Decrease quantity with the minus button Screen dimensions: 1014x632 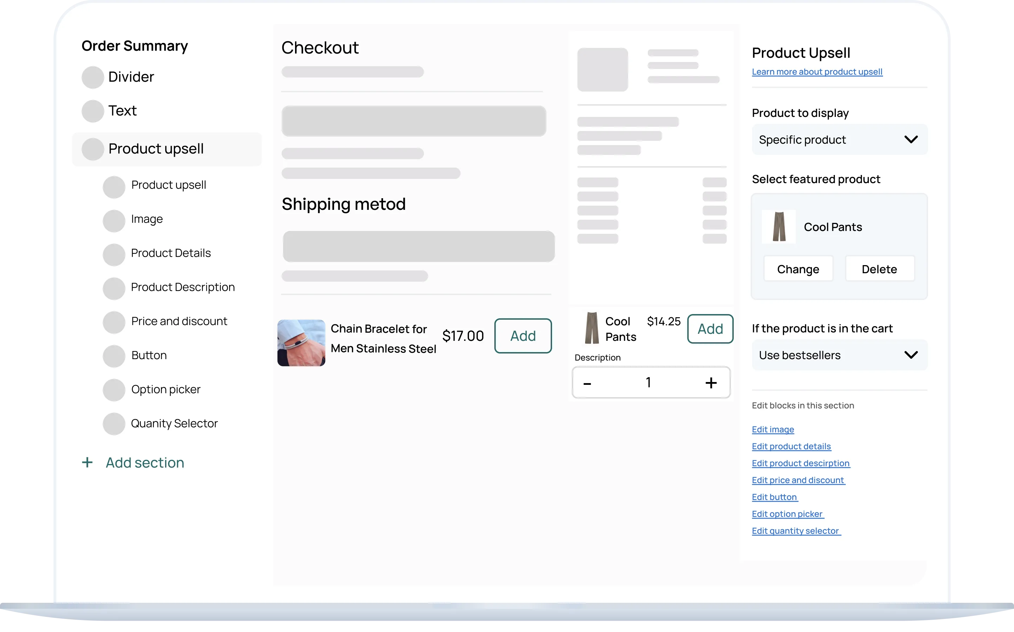(587, 384)
